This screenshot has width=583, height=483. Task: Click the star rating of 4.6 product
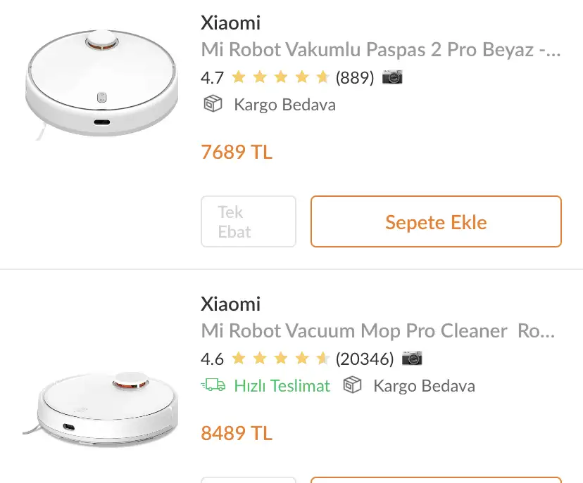click(x=280, y=359)
